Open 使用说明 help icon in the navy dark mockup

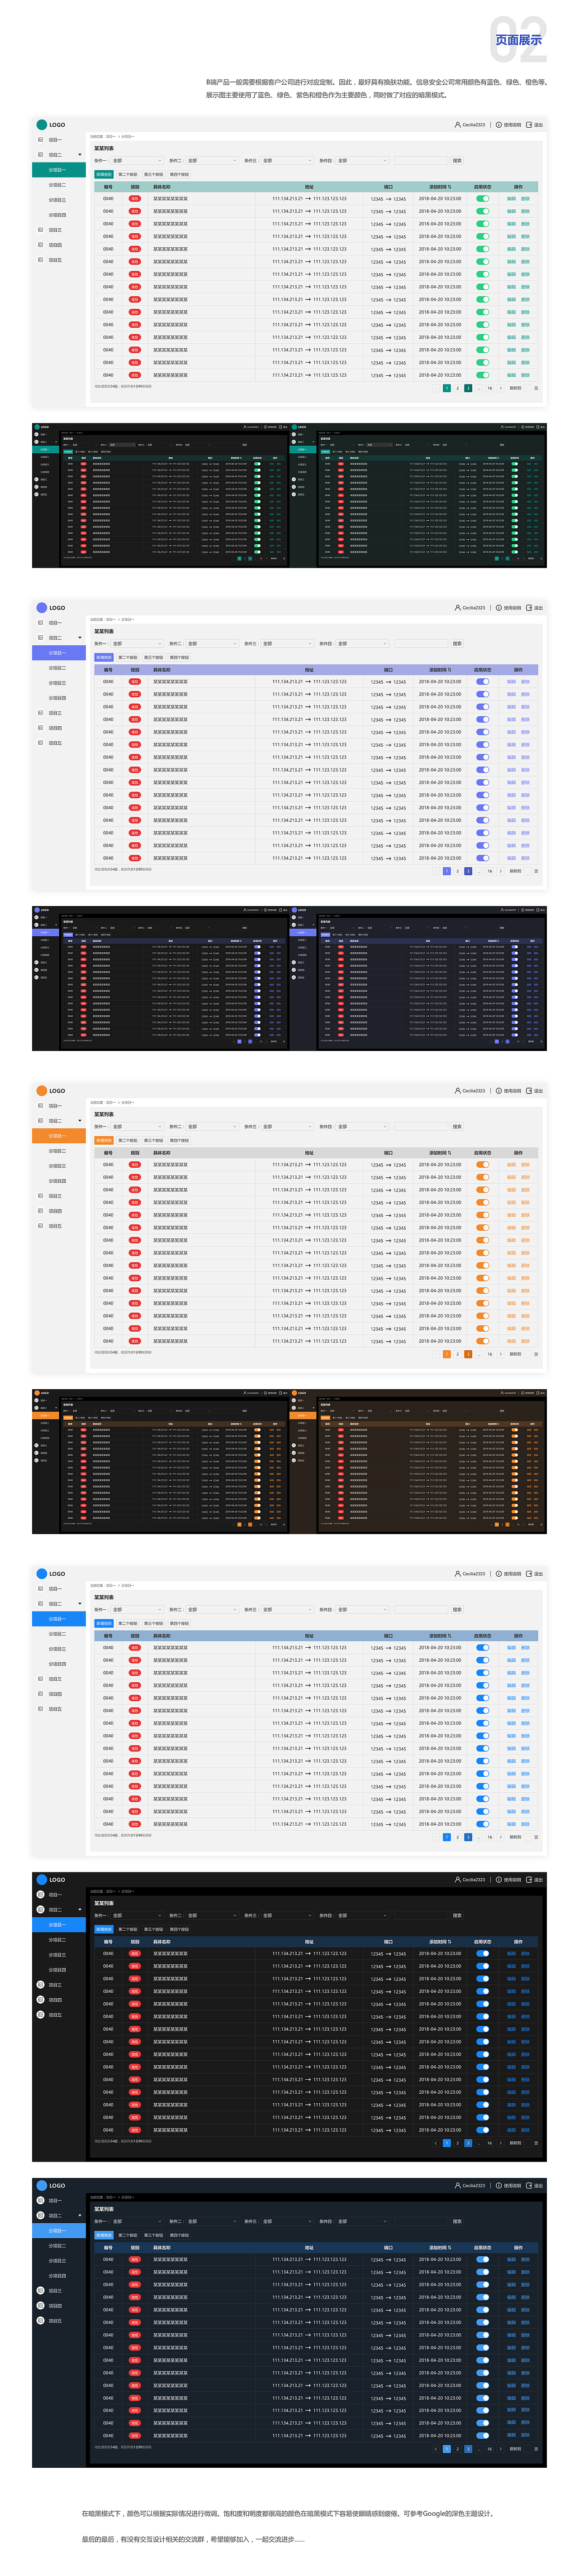(498, 2186)
